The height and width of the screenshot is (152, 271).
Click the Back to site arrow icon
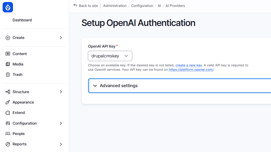pyautogui.click(x=75, y=5)
